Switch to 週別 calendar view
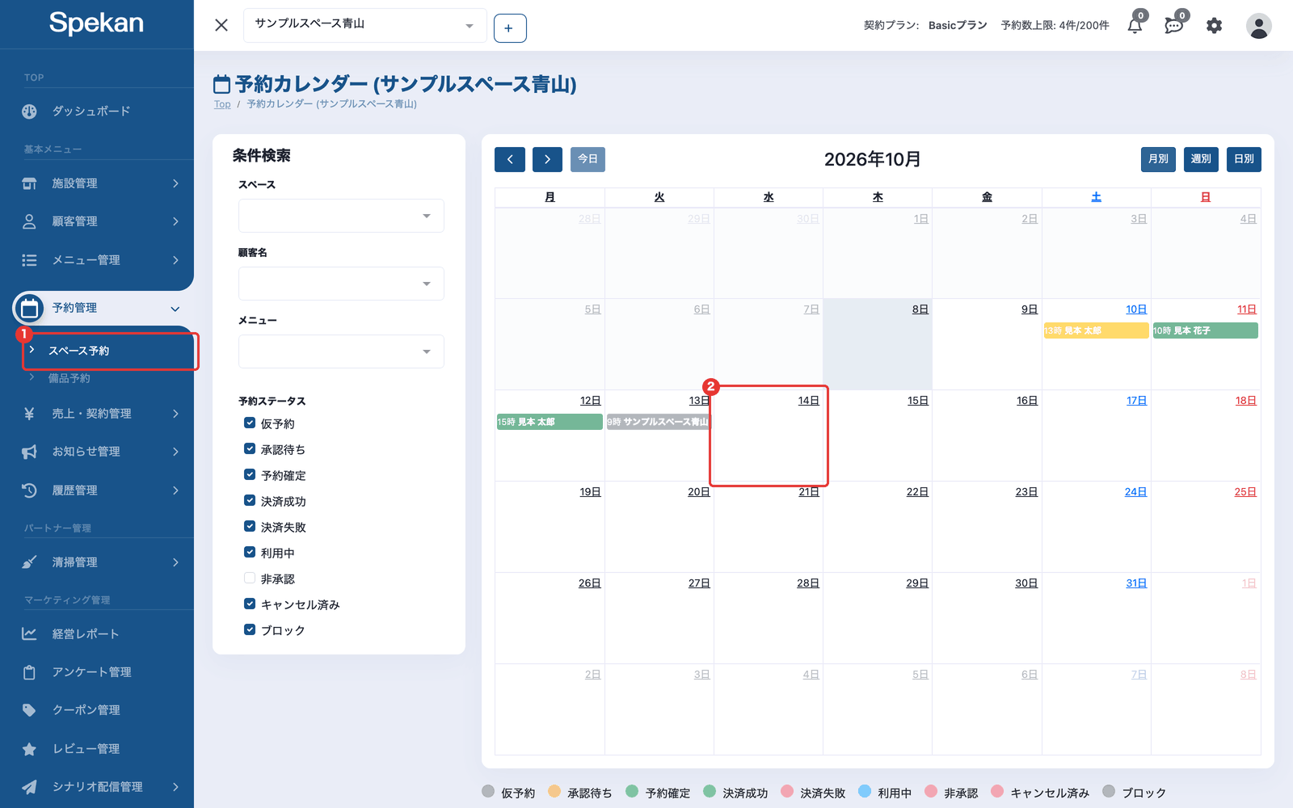1293x808 pixels. [x=1201, y=159]
